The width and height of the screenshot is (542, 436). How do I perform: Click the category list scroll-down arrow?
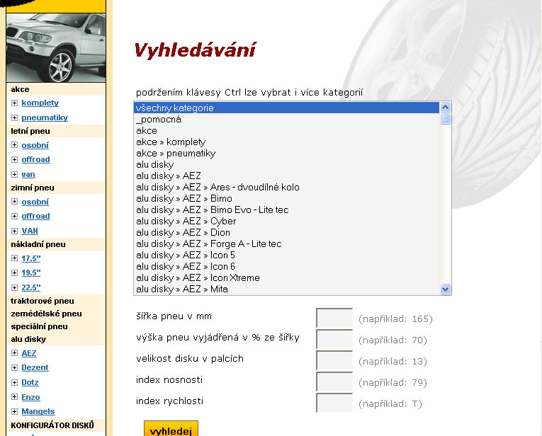[445, 289]
